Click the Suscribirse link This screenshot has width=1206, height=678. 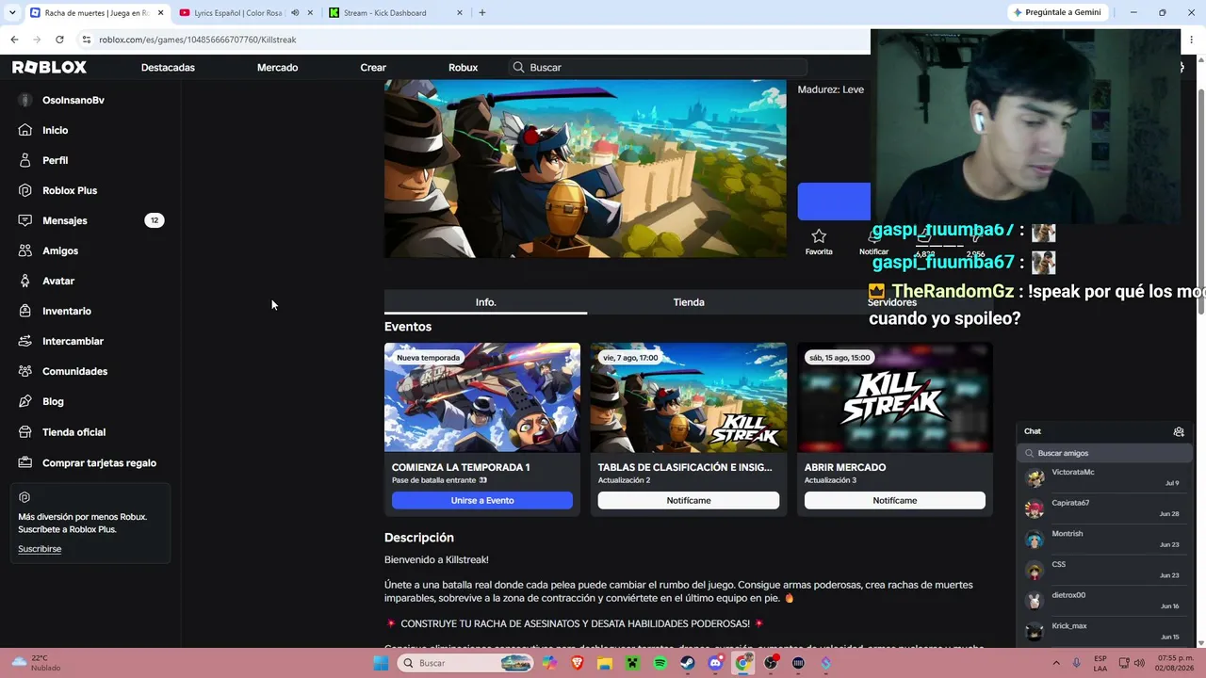click(x=40, y=549)
